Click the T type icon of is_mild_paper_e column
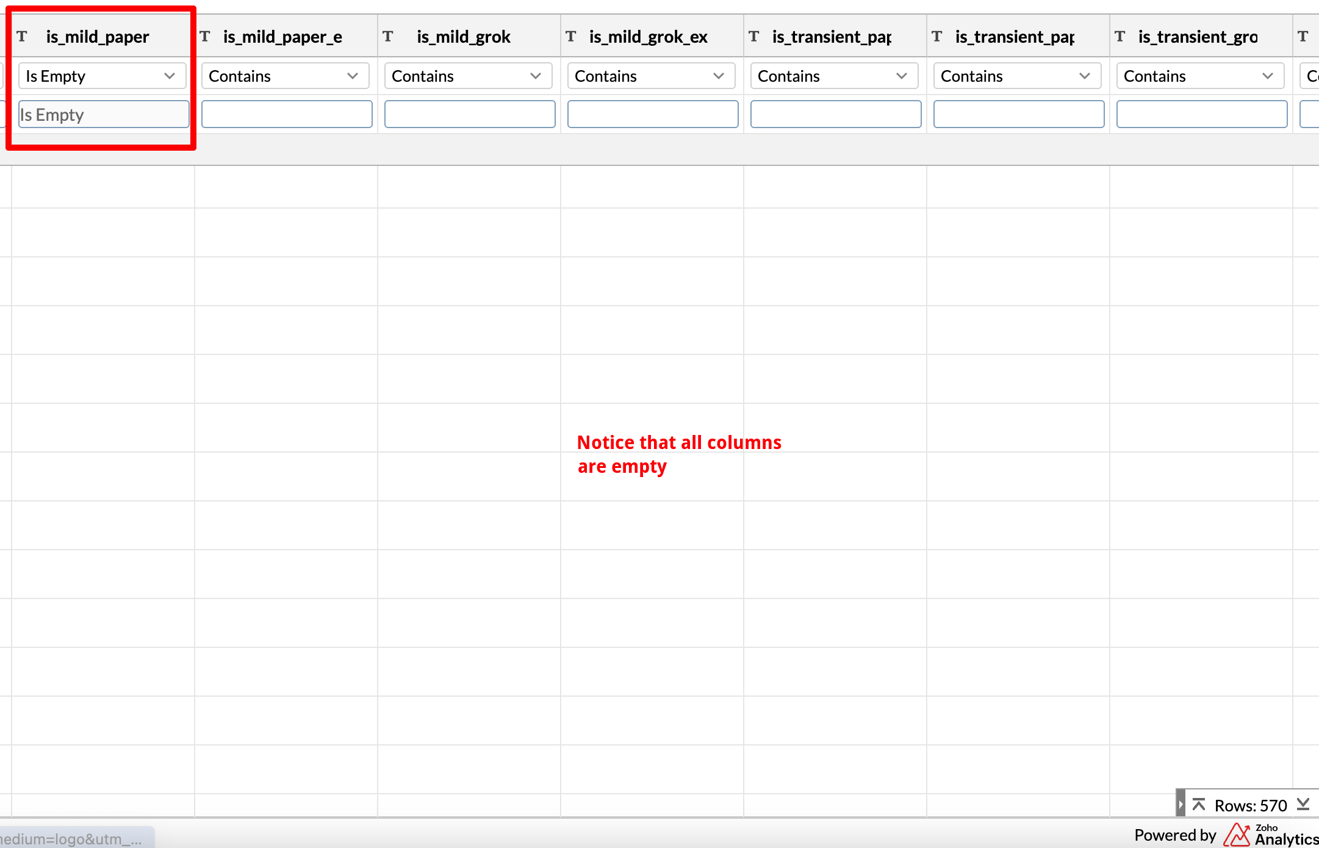 205,37
